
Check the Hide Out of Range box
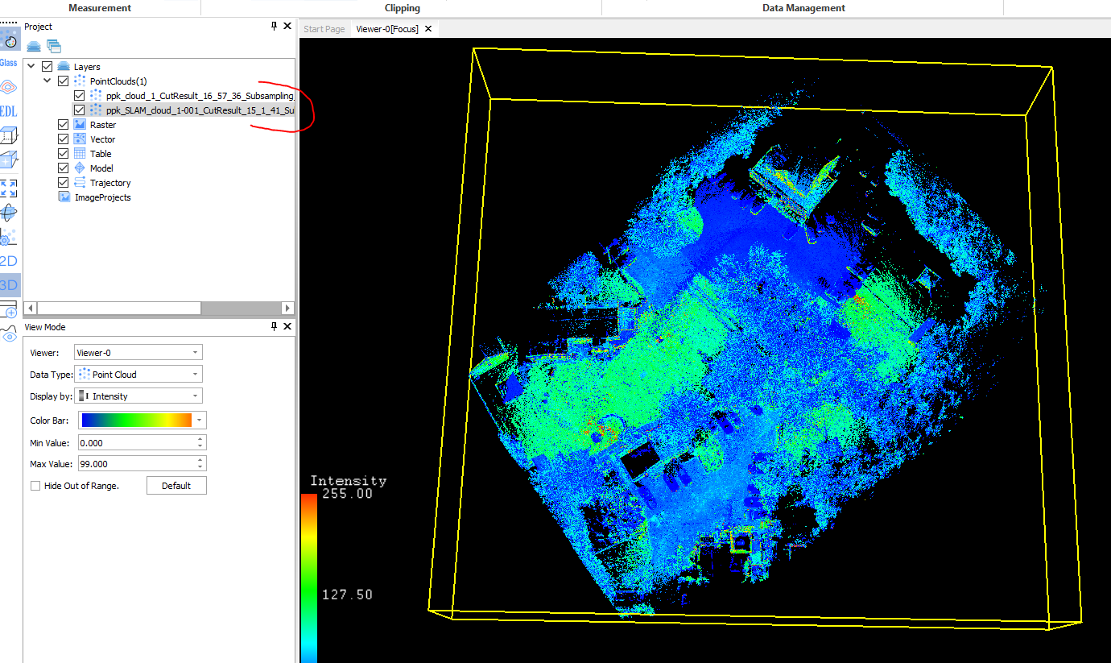point(35,486)
